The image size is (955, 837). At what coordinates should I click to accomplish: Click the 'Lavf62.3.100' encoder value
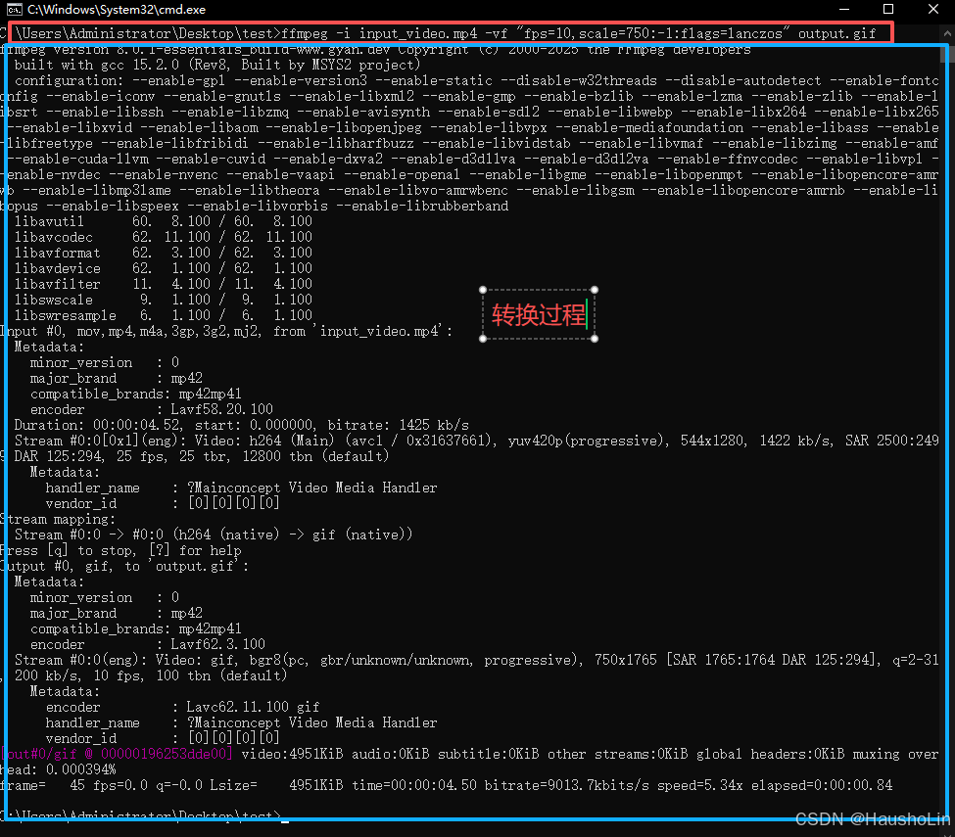[218, 645]
